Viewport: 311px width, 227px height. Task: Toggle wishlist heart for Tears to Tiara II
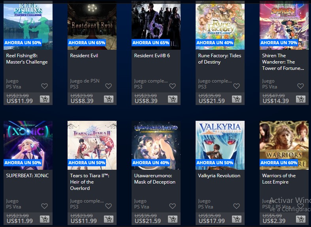[x=109, y=206]
